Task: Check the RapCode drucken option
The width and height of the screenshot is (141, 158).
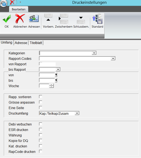Action: point(41,151)
